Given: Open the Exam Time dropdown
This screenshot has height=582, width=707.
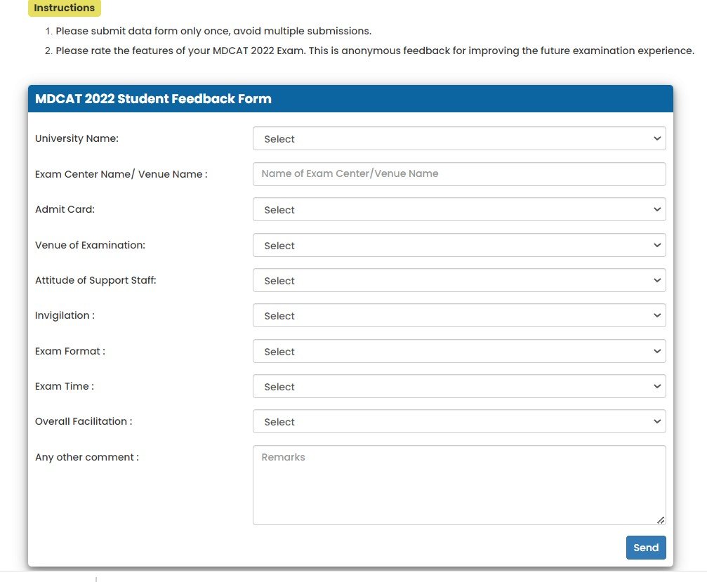Looking at the screenshot, I should point(459,386).
